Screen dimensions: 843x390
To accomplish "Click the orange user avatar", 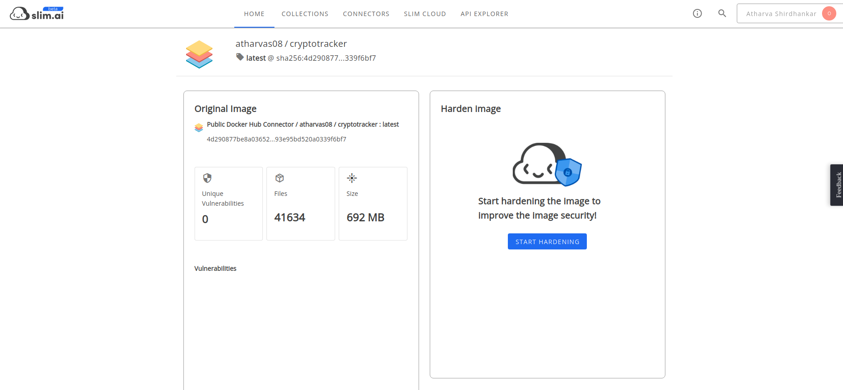I will pyautogui.click(x=829, y=13).
